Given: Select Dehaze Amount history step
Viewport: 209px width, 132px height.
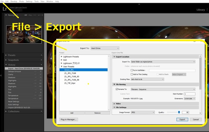Looking at the screenshot, I should pos(24,72).
